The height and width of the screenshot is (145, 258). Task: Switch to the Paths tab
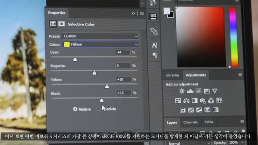point(209,122)
